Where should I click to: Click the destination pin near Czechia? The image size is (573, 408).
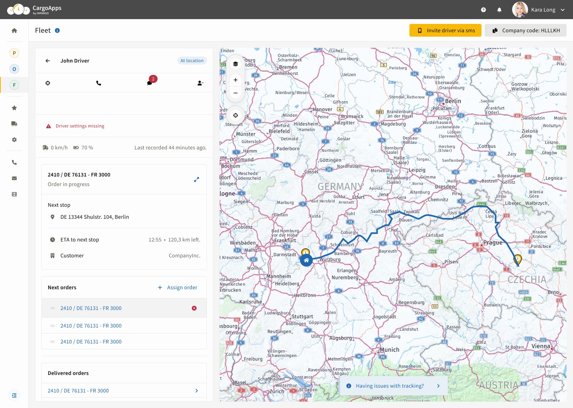pos(517,260)
